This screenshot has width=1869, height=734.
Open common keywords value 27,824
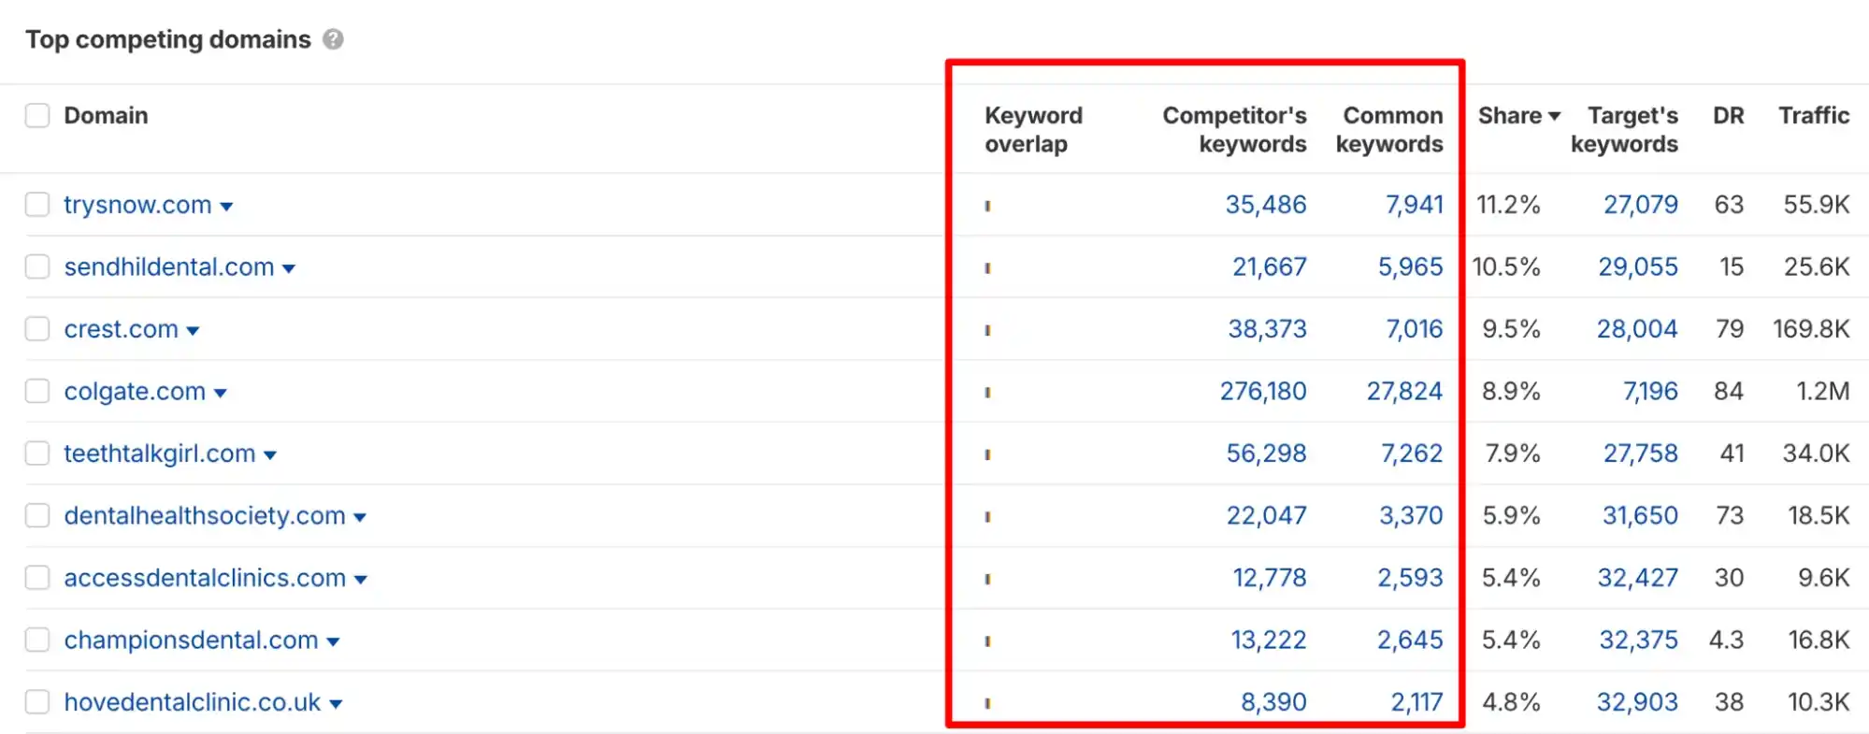pos(1404,391)
